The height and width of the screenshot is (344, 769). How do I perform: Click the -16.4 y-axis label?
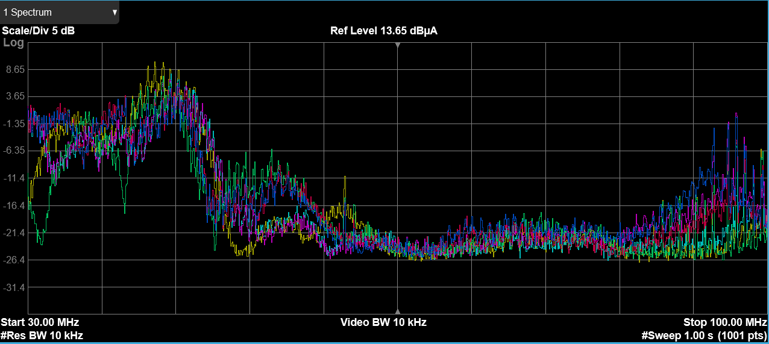tap(14, 205)
